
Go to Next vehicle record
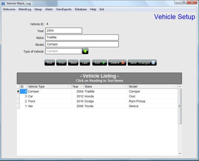tap(73, 63)
